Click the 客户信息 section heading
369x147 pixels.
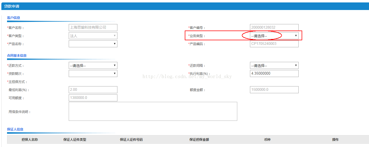(14, 18)
